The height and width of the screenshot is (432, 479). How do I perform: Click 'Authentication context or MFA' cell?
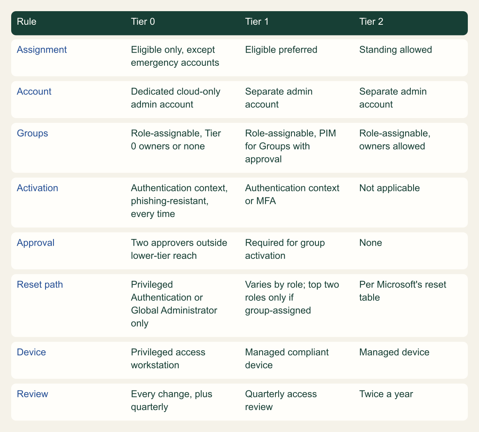[x=292, y=194]
